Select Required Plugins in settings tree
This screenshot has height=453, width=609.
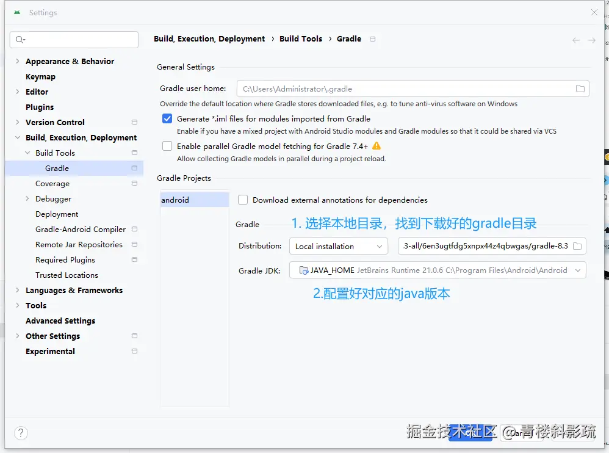click(x=65, y=259)
